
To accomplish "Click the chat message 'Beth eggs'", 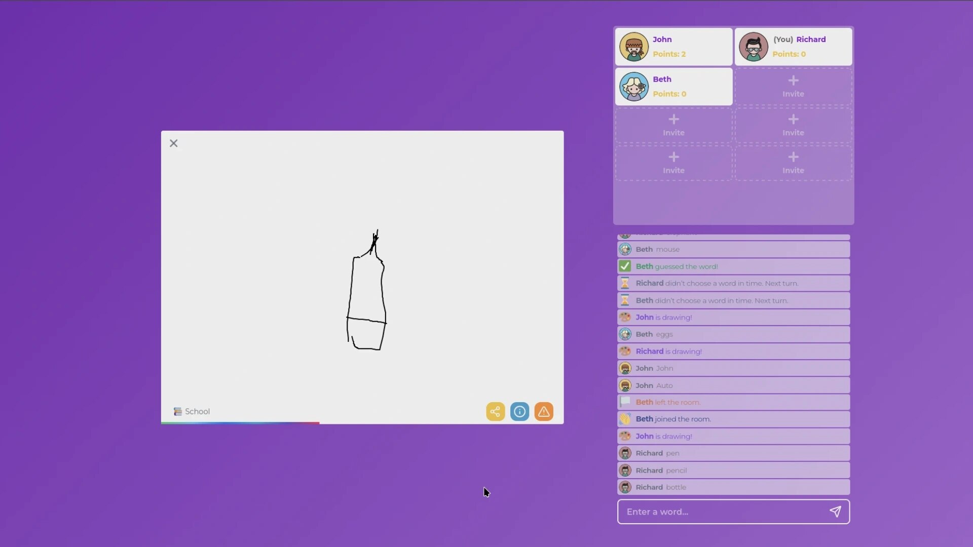I will tap(733, 334).
